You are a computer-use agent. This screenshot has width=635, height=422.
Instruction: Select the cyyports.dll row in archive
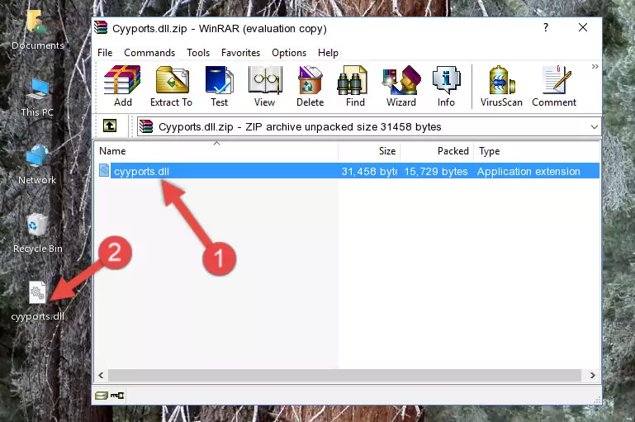click(x=348, y=171)
